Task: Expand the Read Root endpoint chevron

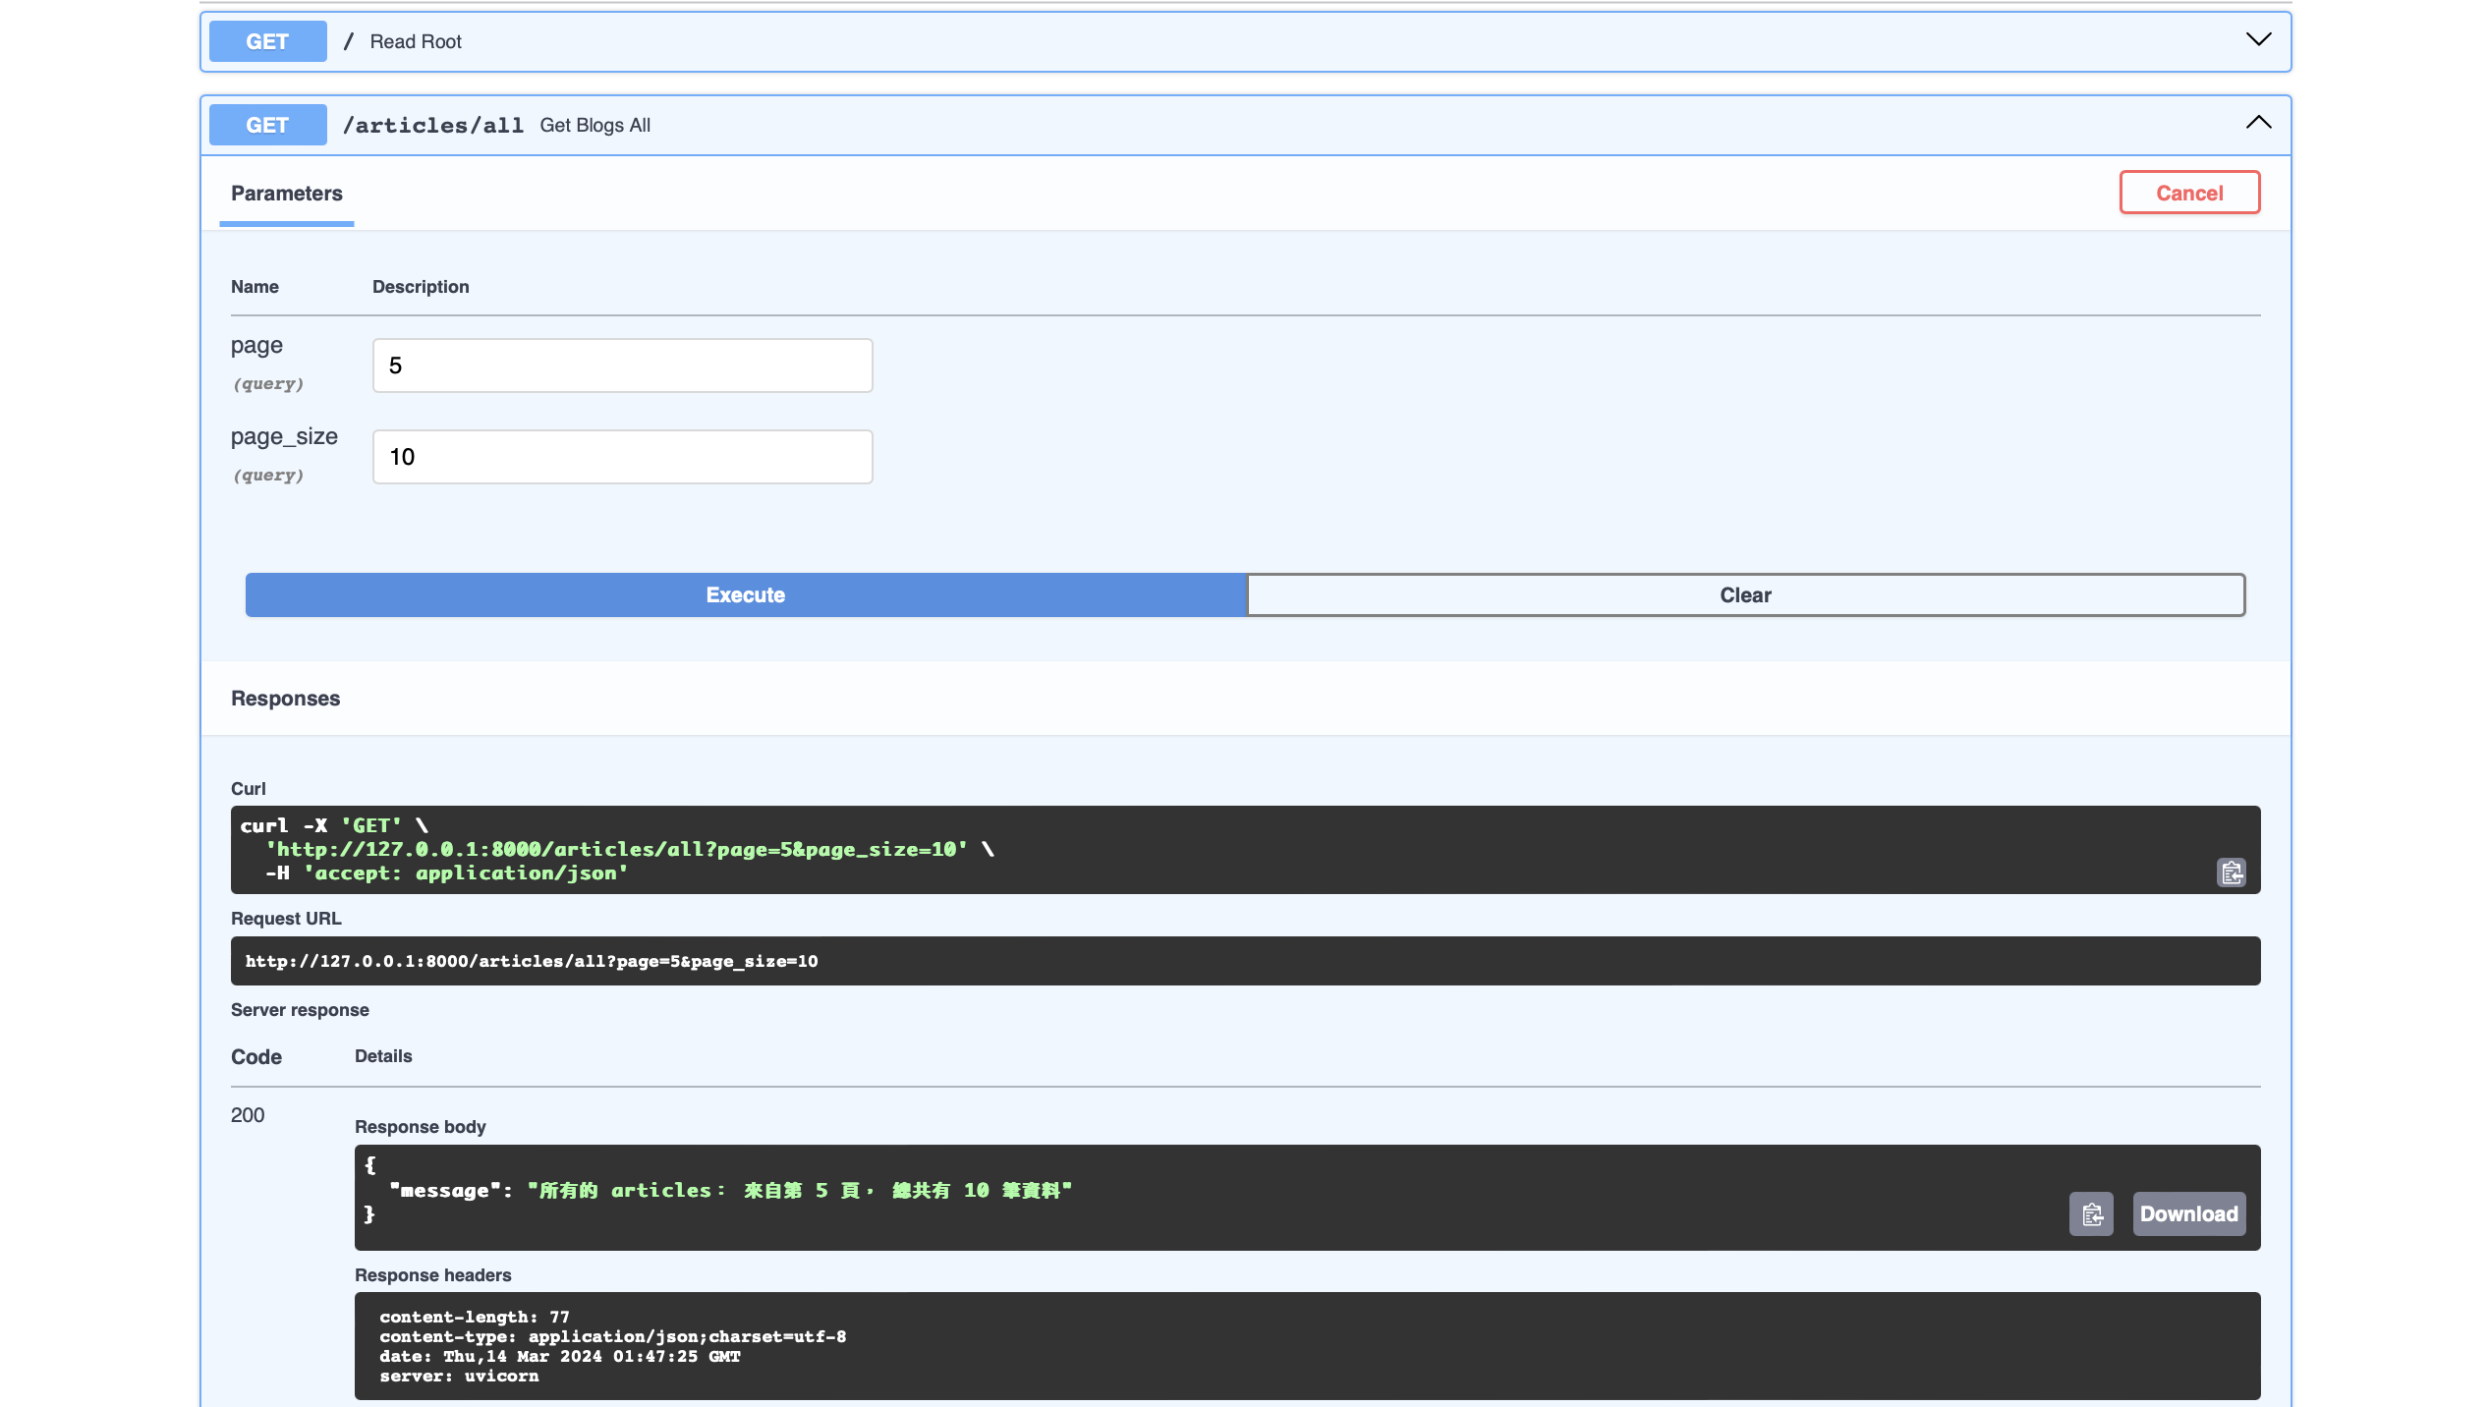Action: (x=2258, y=40)
